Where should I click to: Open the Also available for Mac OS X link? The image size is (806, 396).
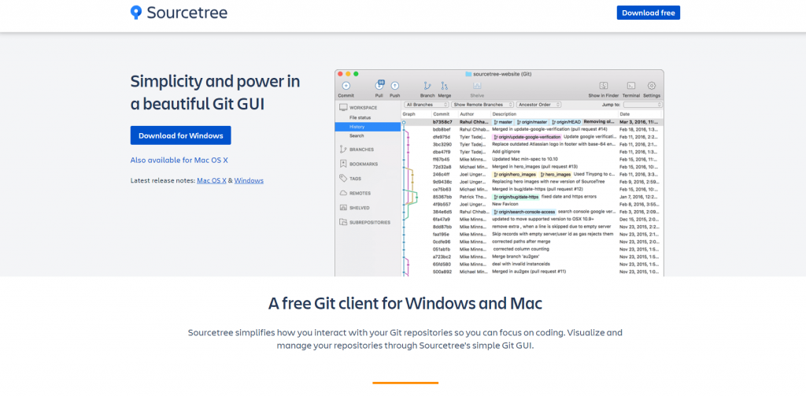tap(179, 160)
